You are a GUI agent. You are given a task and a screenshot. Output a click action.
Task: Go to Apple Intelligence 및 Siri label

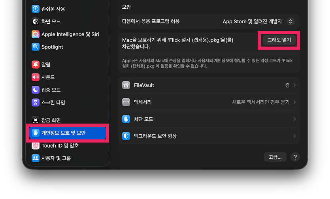pos(70,34)
